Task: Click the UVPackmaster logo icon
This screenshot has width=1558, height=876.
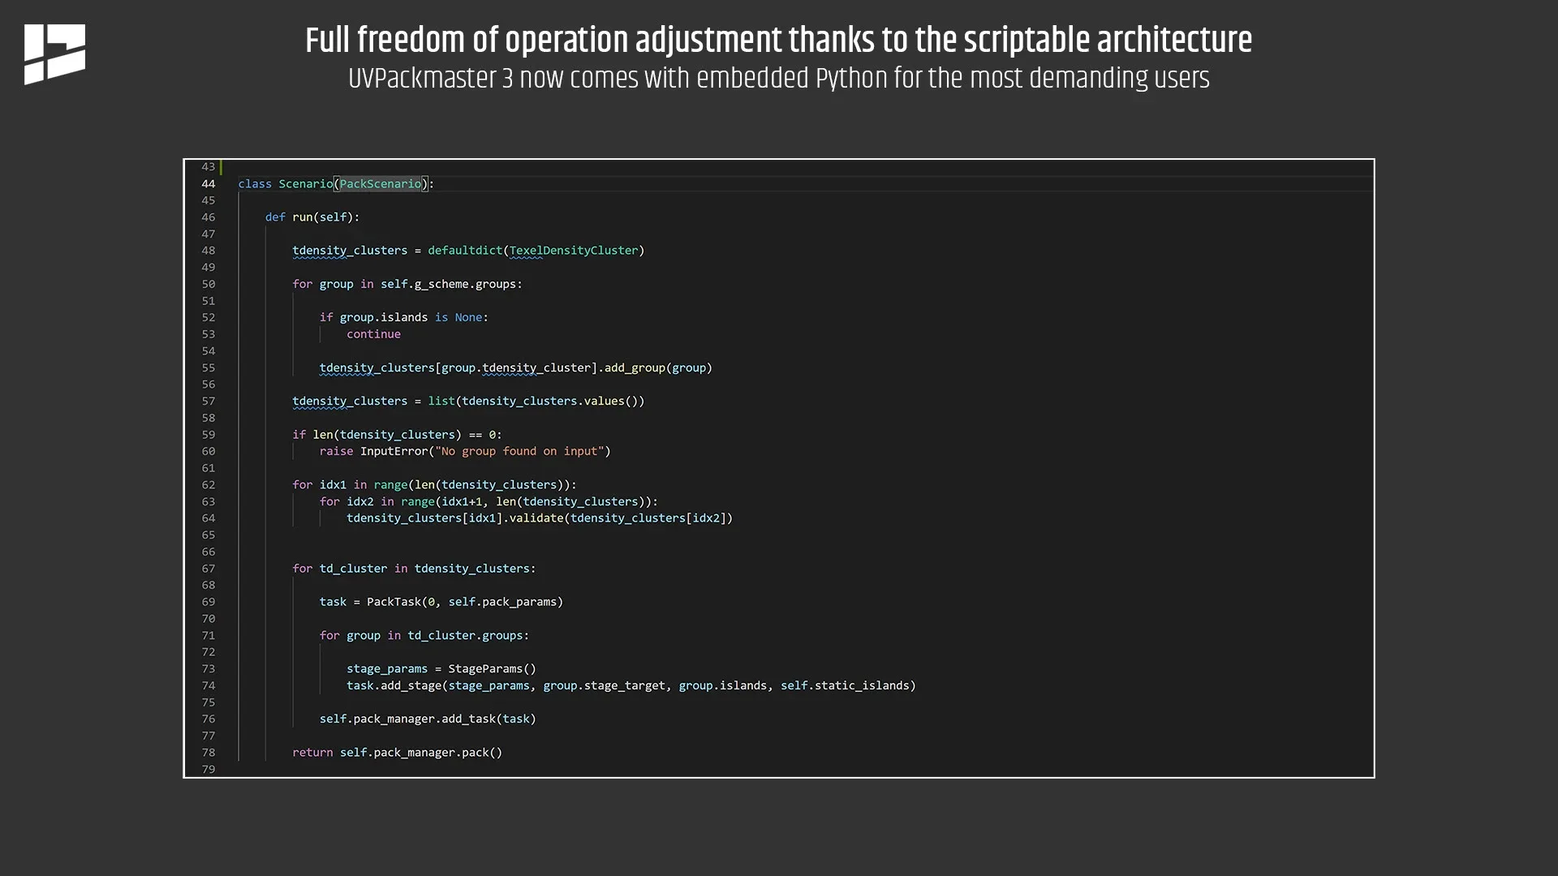Action: coord(54,51)
